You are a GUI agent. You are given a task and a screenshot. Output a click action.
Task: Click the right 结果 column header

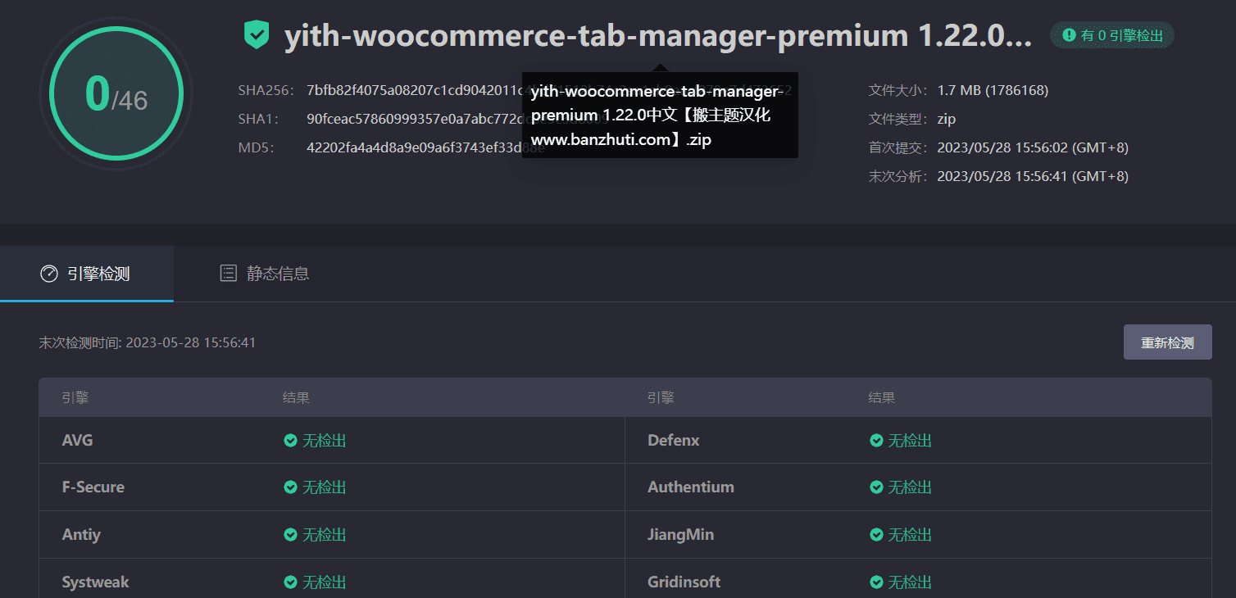pyautogui.click(x=882, y=398)
